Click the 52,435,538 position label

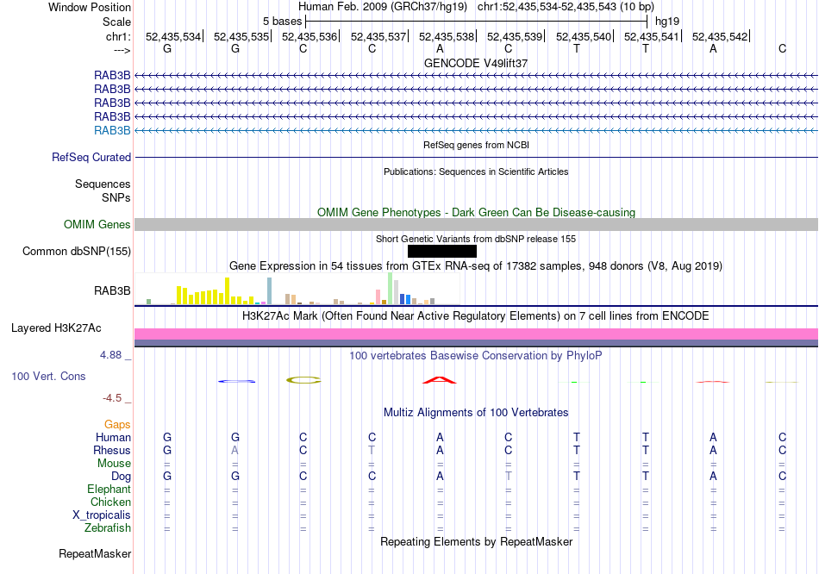pos(447,36)
